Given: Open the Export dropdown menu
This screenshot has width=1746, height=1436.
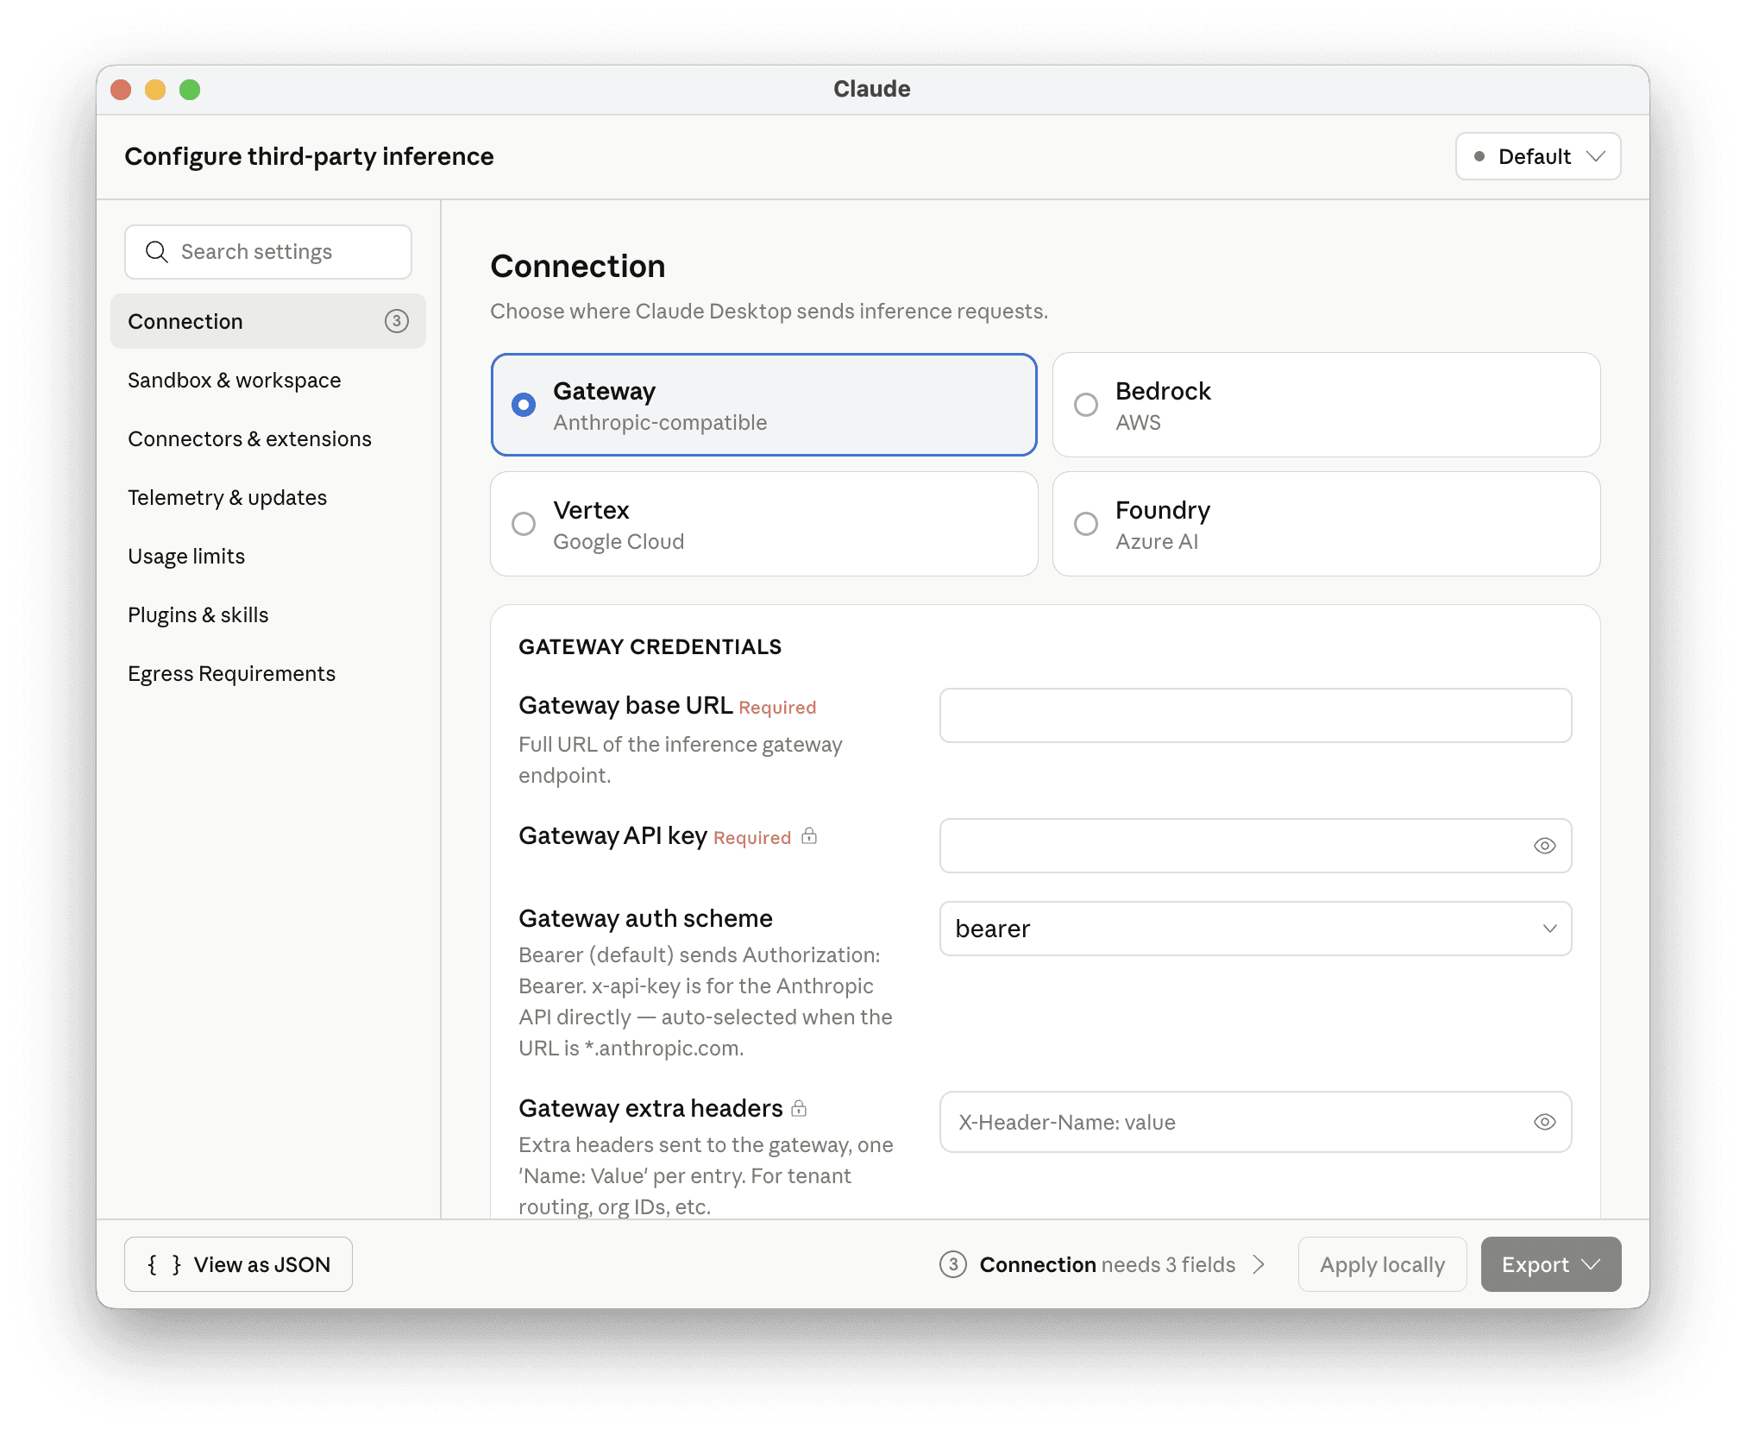Looking at the screenshot, I should (x=1550, y=1264).
